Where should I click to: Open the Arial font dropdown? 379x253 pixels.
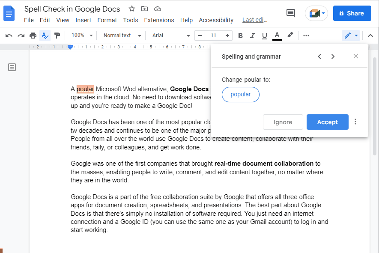pos(171,36)
